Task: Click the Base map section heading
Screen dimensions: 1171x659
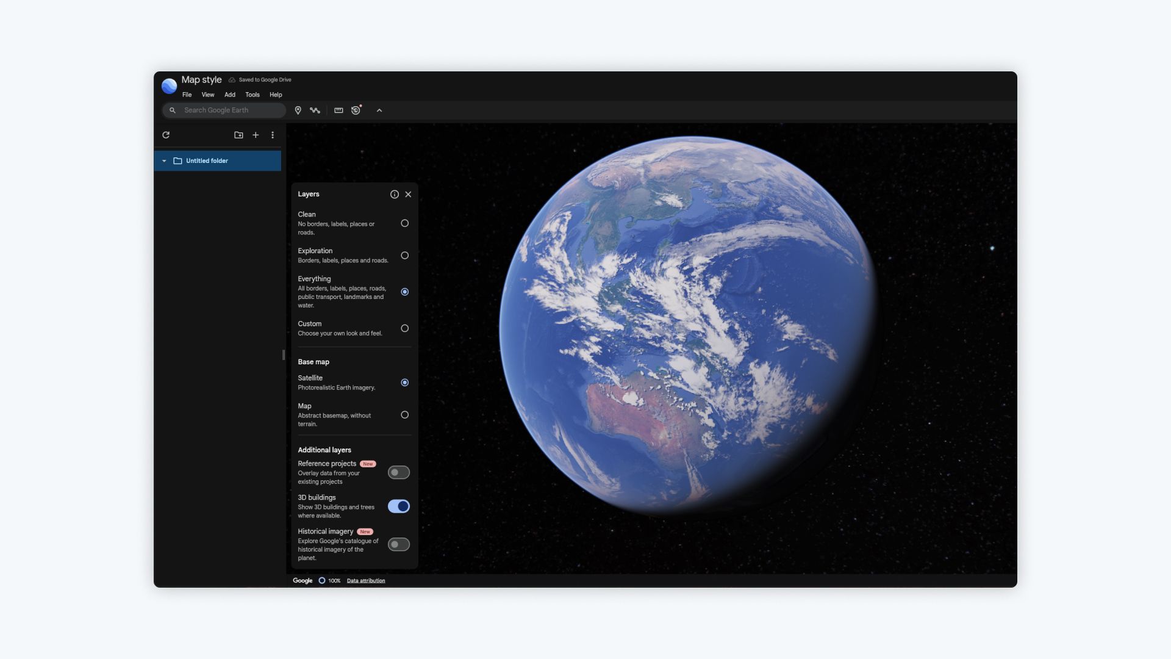Action: 313,362
